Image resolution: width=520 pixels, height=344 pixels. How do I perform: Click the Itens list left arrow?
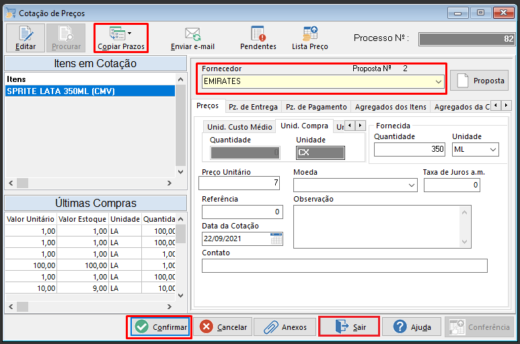click(11, 183)
